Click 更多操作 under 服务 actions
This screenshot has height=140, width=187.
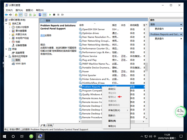[159, 29]
